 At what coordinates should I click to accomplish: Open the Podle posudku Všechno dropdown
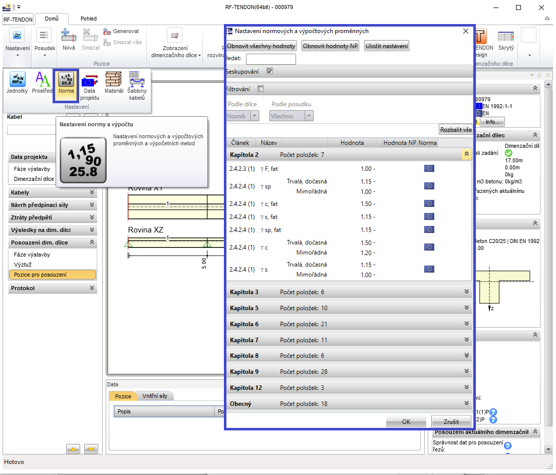[x=291, y=116]
